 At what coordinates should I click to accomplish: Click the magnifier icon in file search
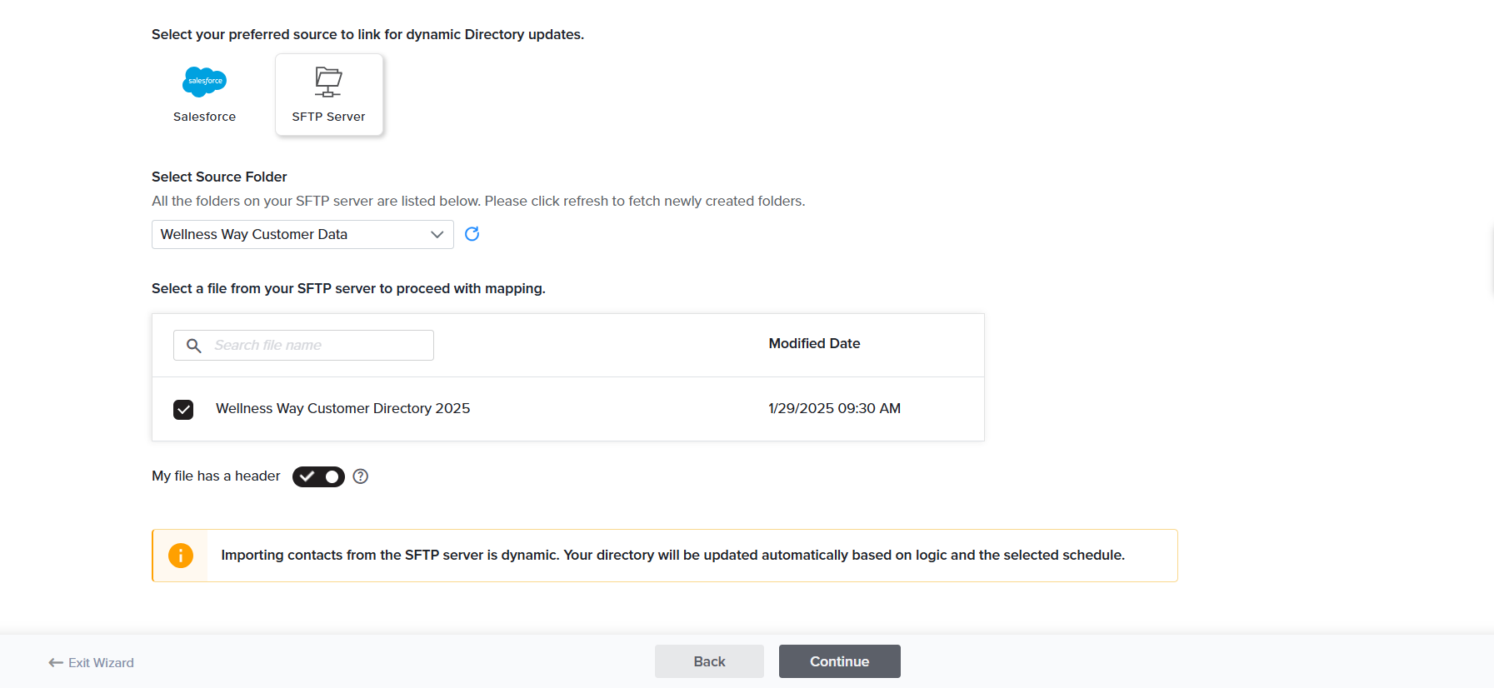click(194, 346)
